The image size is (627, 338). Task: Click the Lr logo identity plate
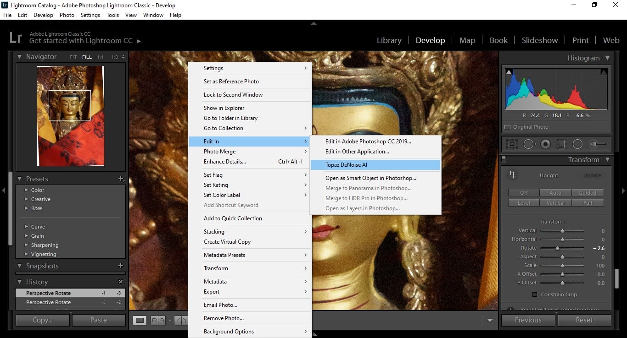(16, 37)
